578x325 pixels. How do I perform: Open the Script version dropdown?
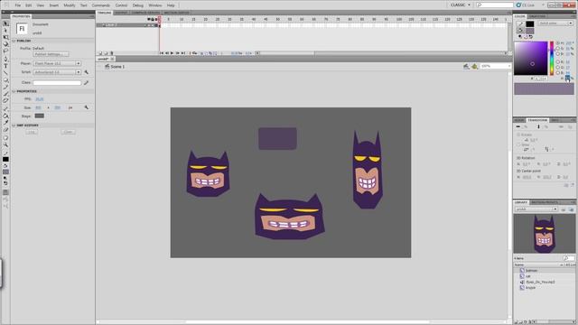pos(57,72)
